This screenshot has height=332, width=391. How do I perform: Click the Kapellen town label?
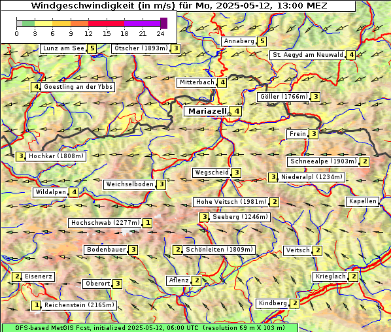coord(363,201)
